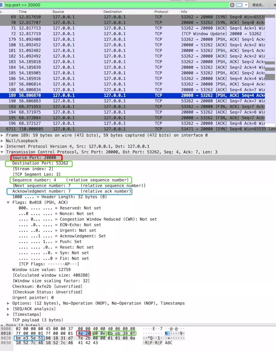Image resolution: width=276 pixels, height=351 pixels.
Task: Select the [TCP Flags: ·······AP···] line
Action: 49,264
